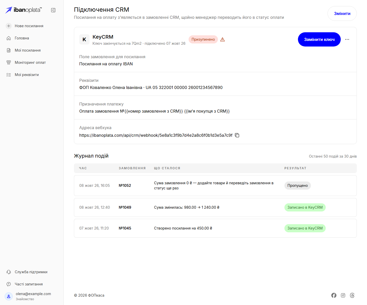Click the Створено посилання на 450.00 ₴ event
The image size is (367, 305).
pyautogui.click(x=183, y=228)
